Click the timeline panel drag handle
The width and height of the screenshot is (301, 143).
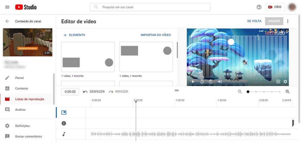[x=177, y=90]
